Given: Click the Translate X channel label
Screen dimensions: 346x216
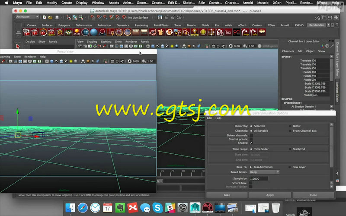Looking at the screenshot, I should click(x=307, y=60).
